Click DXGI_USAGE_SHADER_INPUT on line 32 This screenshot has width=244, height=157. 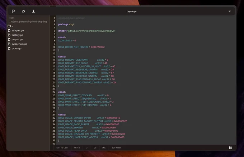click(75, 118)
